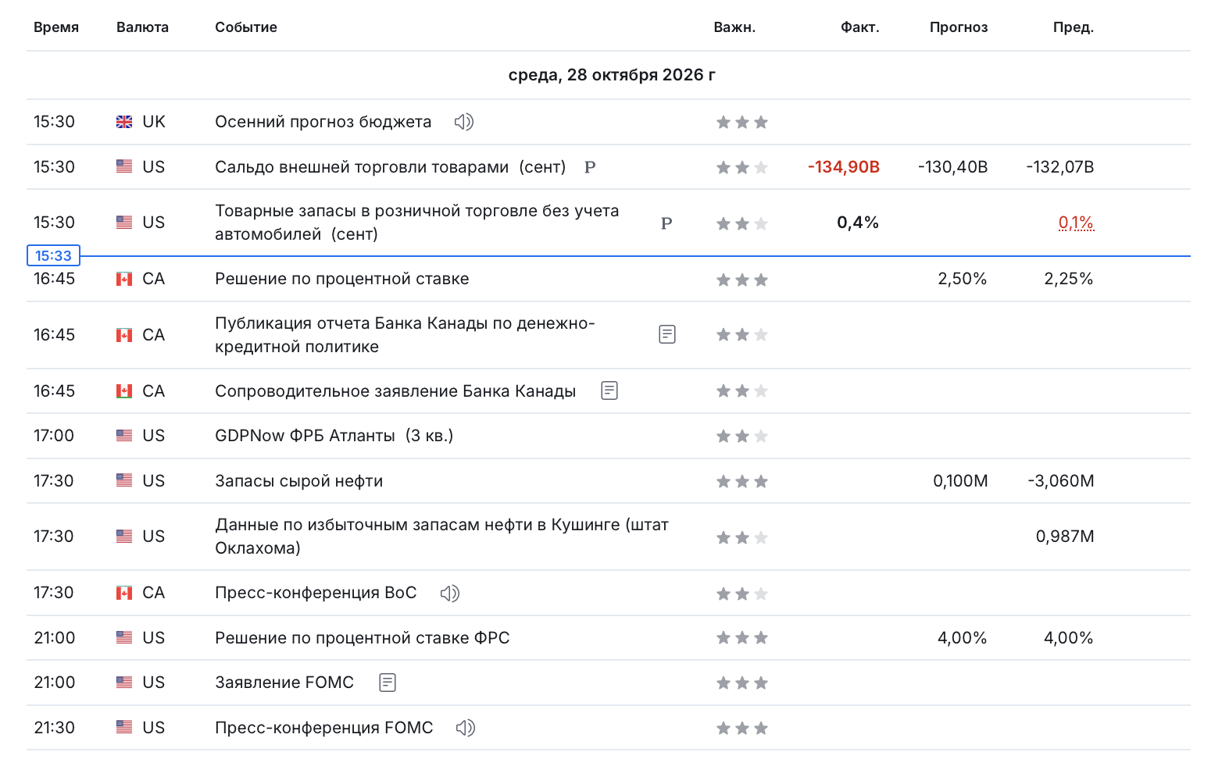1222x770 pixels.
Task: Click the US flag in the Пресс-конференция FOMC row
Action: pos(124,727)
